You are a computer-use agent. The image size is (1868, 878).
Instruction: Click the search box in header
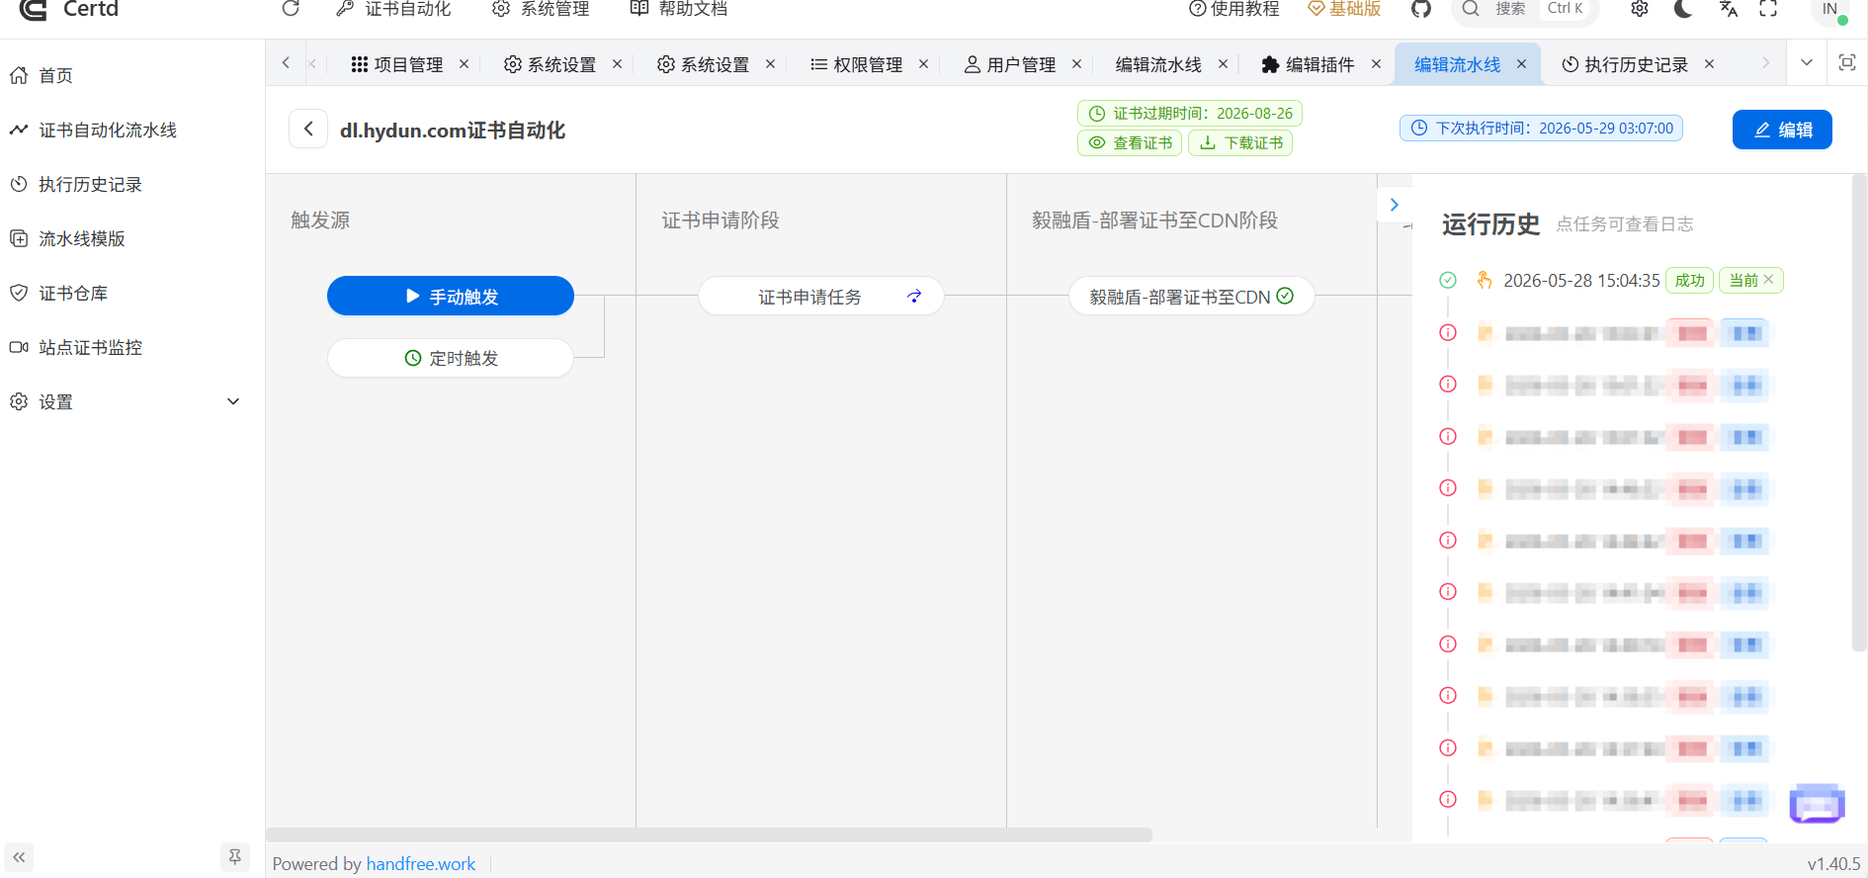click(x=1523, y=9)
